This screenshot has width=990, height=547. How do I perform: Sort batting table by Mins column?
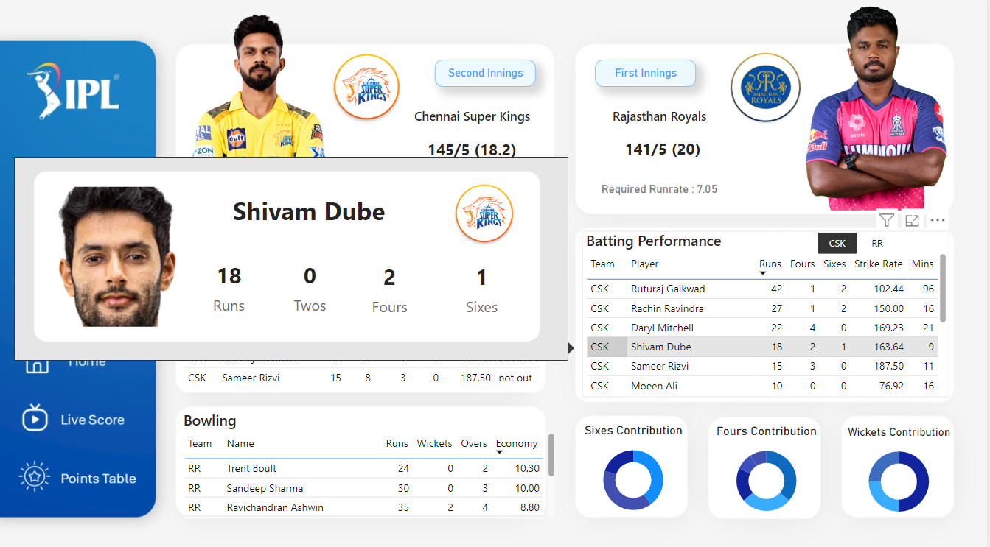[x=922, y=264]
